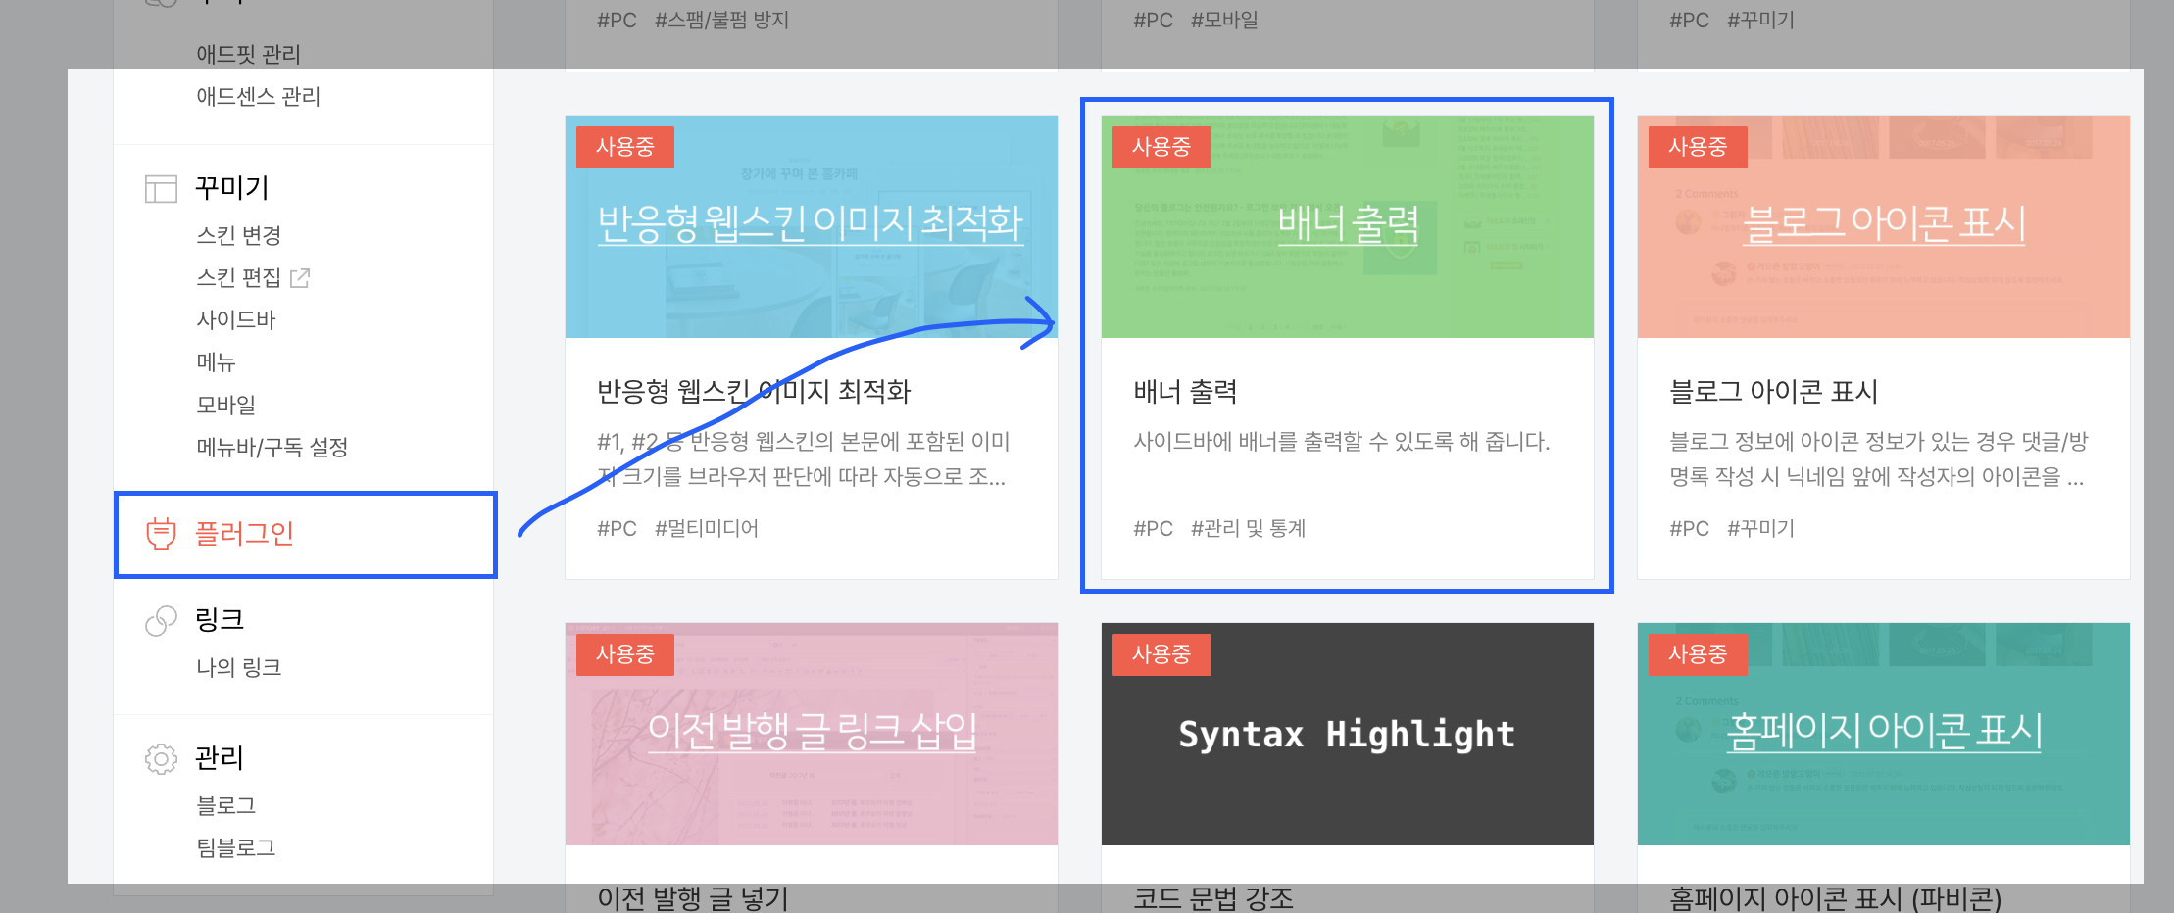This screenshot has width=2174, height=913.
Task: Go to the 사이드바 settings
Action: 236,319
